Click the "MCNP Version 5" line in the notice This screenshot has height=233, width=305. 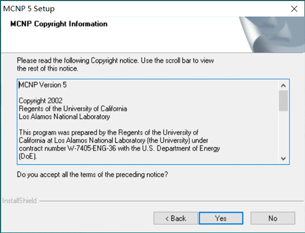click(x=43, y=85)
